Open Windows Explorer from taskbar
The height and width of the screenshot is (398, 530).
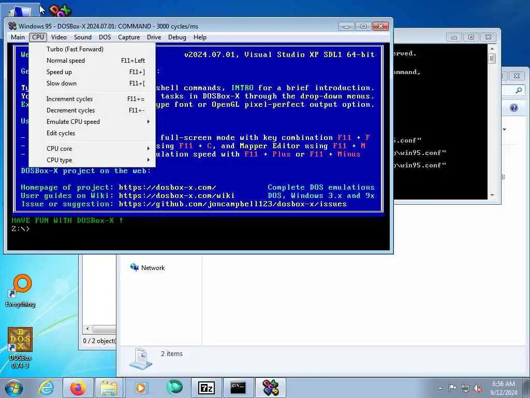(x=109, y=388)
